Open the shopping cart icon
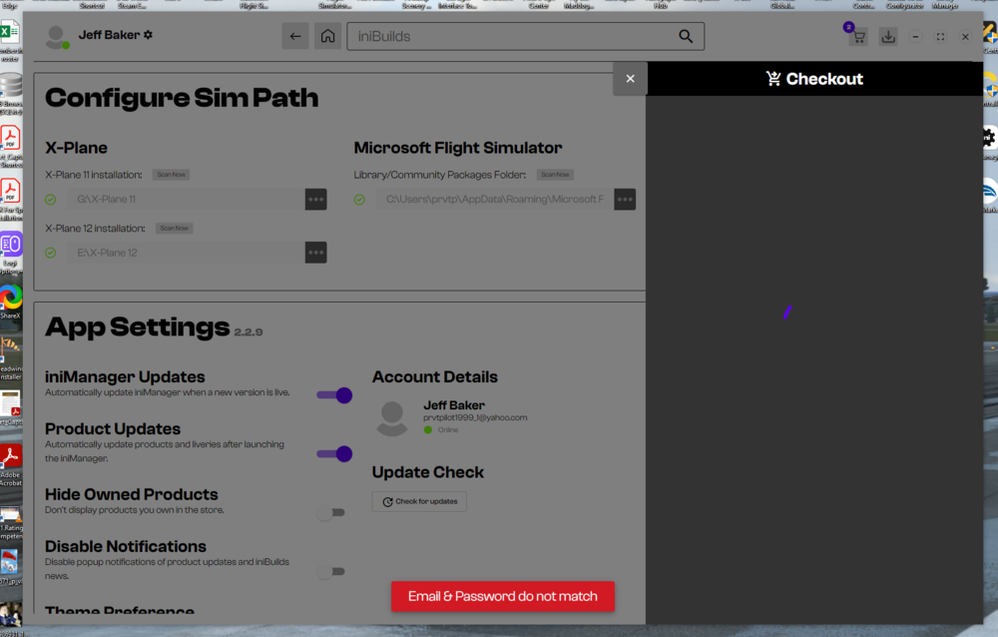 (x=857, y=37)
